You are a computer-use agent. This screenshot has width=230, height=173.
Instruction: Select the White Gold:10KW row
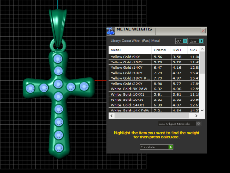coord(154,100)
